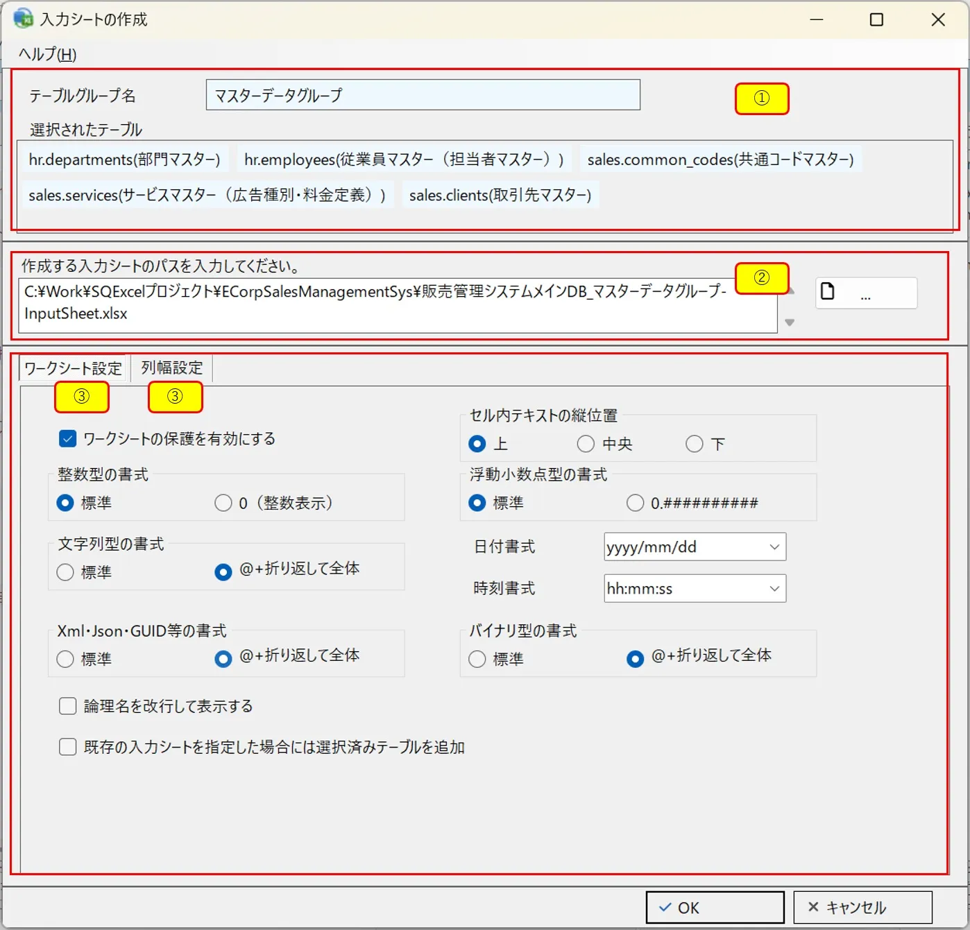Click the テーブルグループ名 input field
970x930 pixels.
click(423, 95)
